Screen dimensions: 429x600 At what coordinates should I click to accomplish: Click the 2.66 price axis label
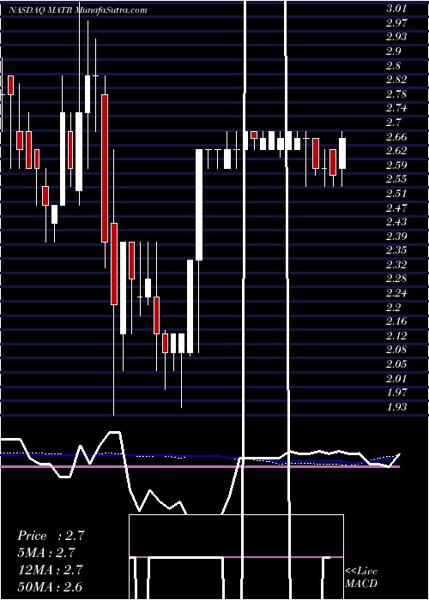tap(396, 137)
